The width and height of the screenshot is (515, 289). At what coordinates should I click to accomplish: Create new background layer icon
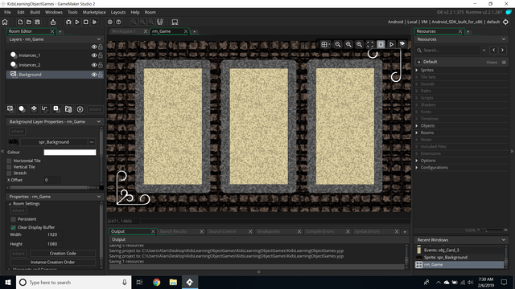[x=10, y=109]
